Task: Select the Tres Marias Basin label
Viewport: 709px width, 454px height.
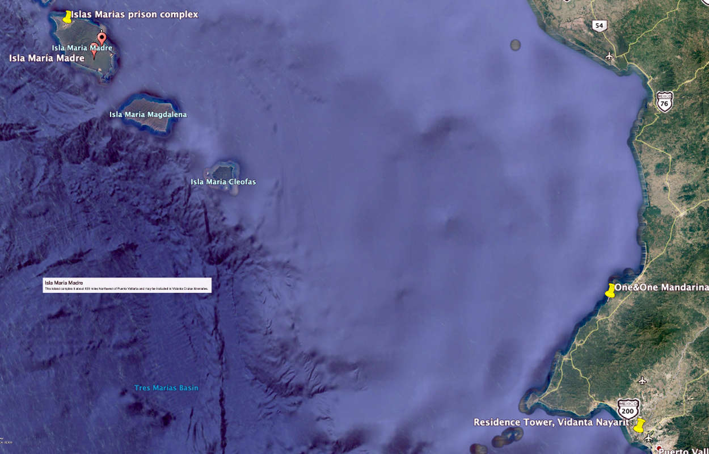Action: click(166, 388)
